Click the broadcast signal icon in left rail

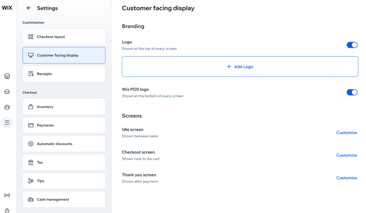click(x=7, y=195)
